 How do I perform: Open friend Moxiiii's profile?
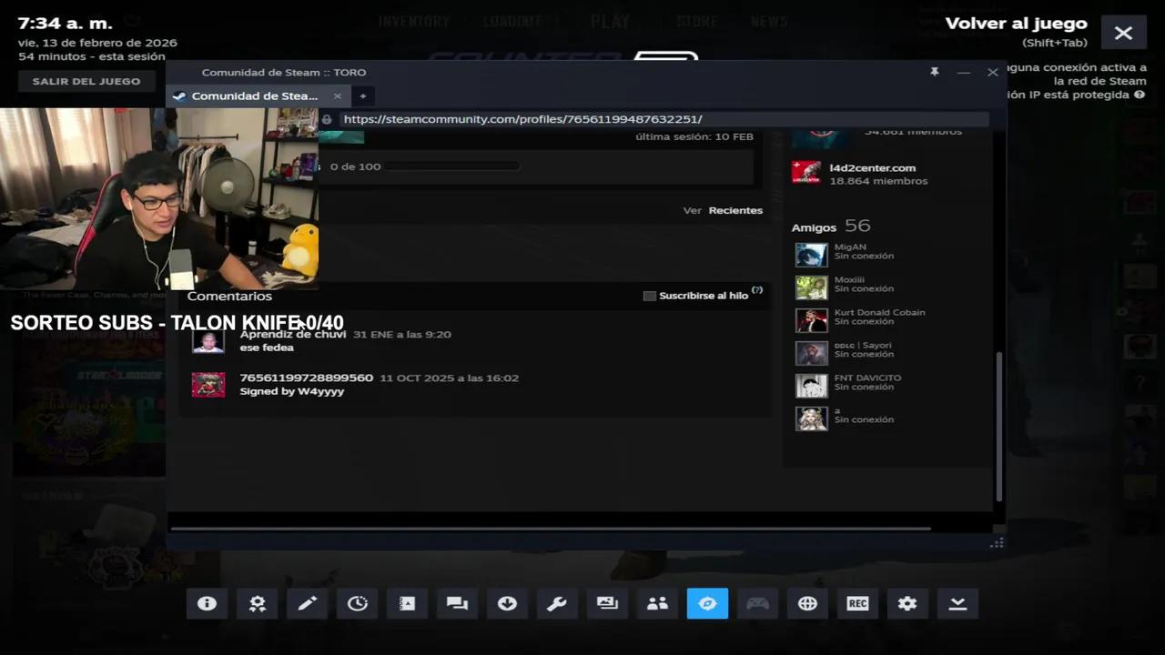[x=849, y=279]
